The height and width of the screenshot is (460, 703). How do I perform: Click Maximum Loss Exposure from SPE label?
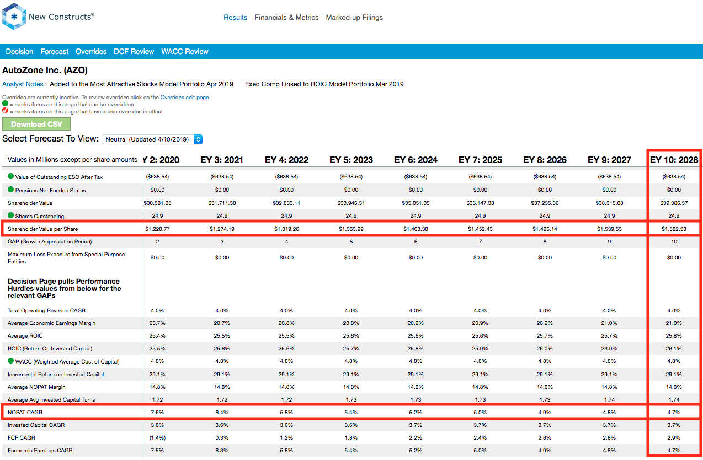click(66, 258)
